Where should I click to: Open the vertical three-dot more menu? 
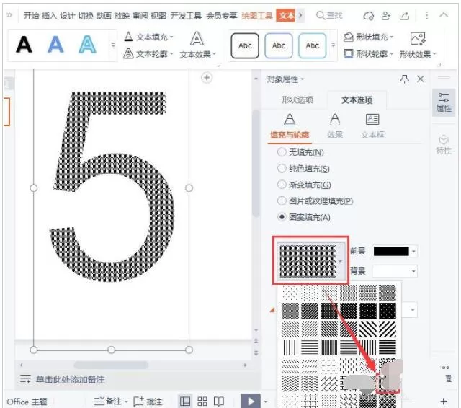click(426, 15)
